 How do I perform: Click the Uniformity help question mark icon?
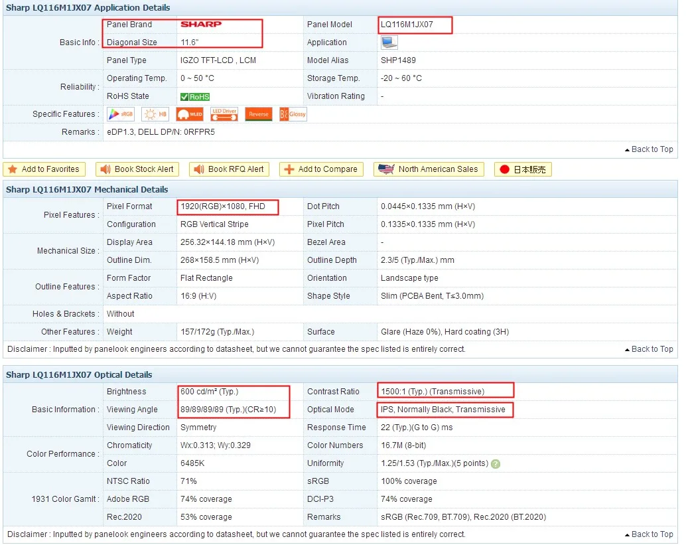coord(495,464)
